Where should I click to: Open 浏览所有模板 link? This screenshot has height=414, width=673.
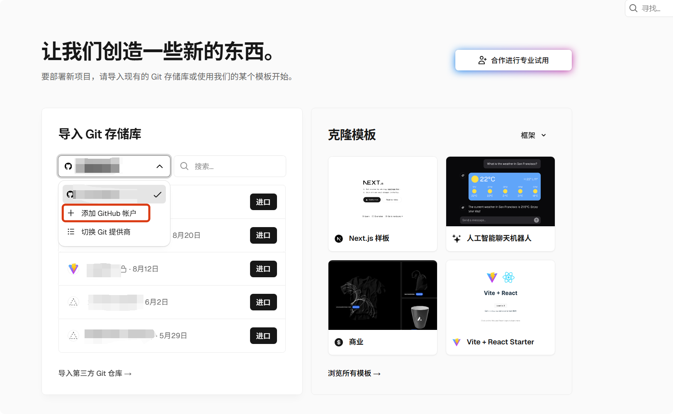pyautogui.click(x=354, y=373)
